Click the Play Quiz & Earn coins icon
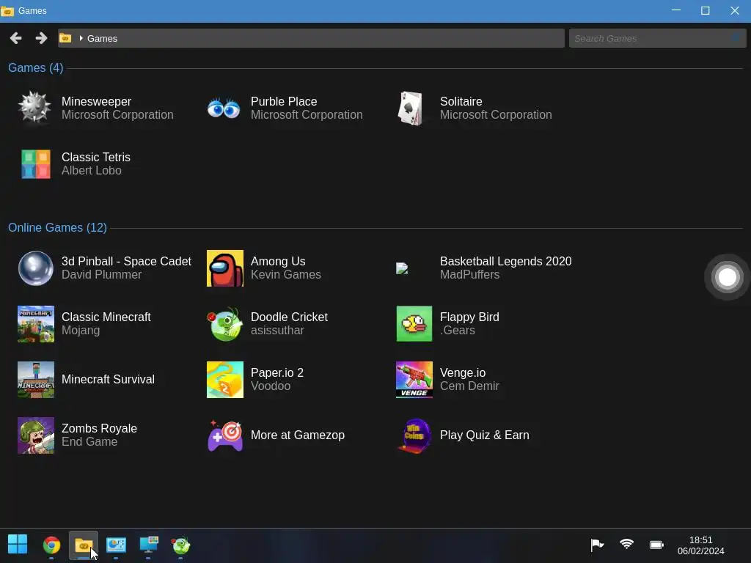 click(x=414, y=435)
